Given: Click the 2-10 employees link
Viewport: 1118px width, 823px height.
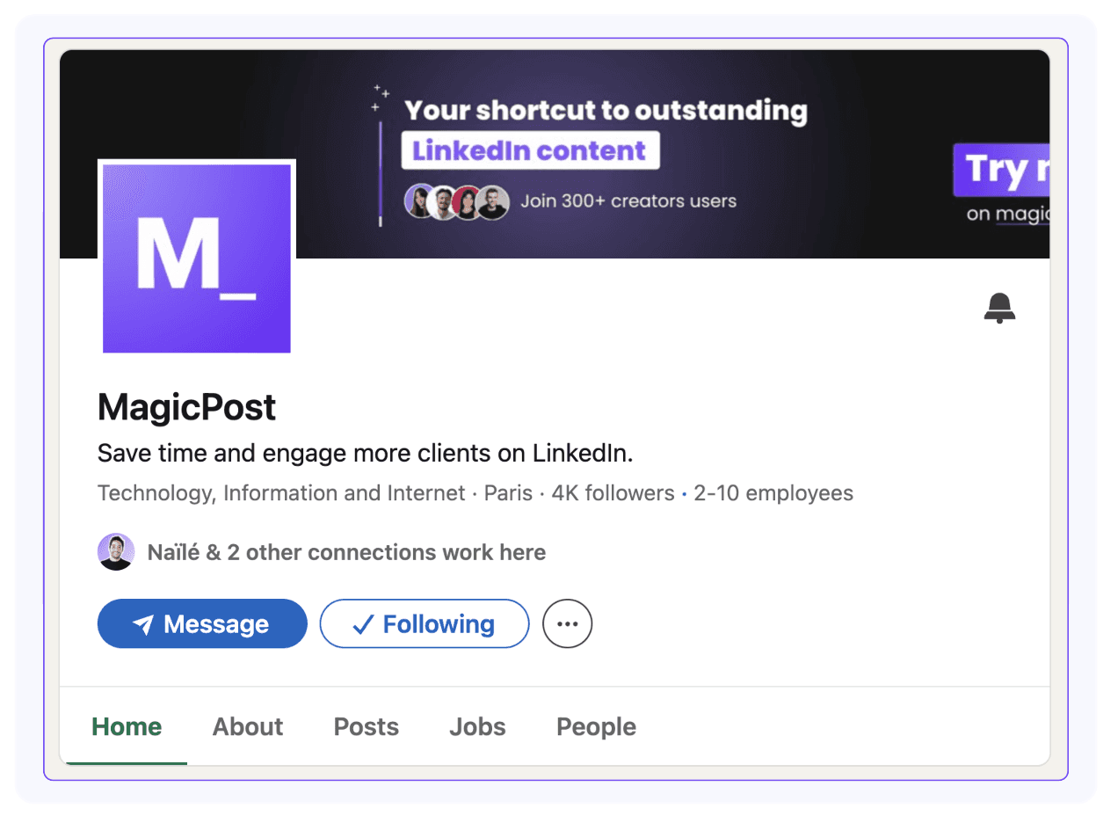Looking at the screenshot, I should click(773, 493).
